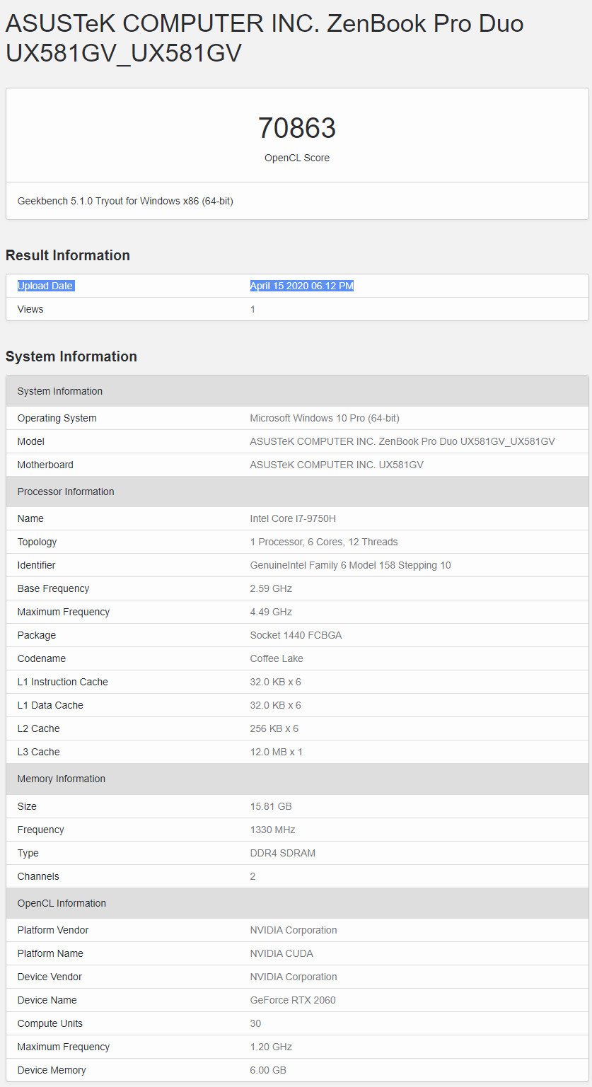Click 'Geekbench 5.1.0 Tryout for Windows x86 (64-bit)'
The image size is (592, 1087).
pos(125,201)
